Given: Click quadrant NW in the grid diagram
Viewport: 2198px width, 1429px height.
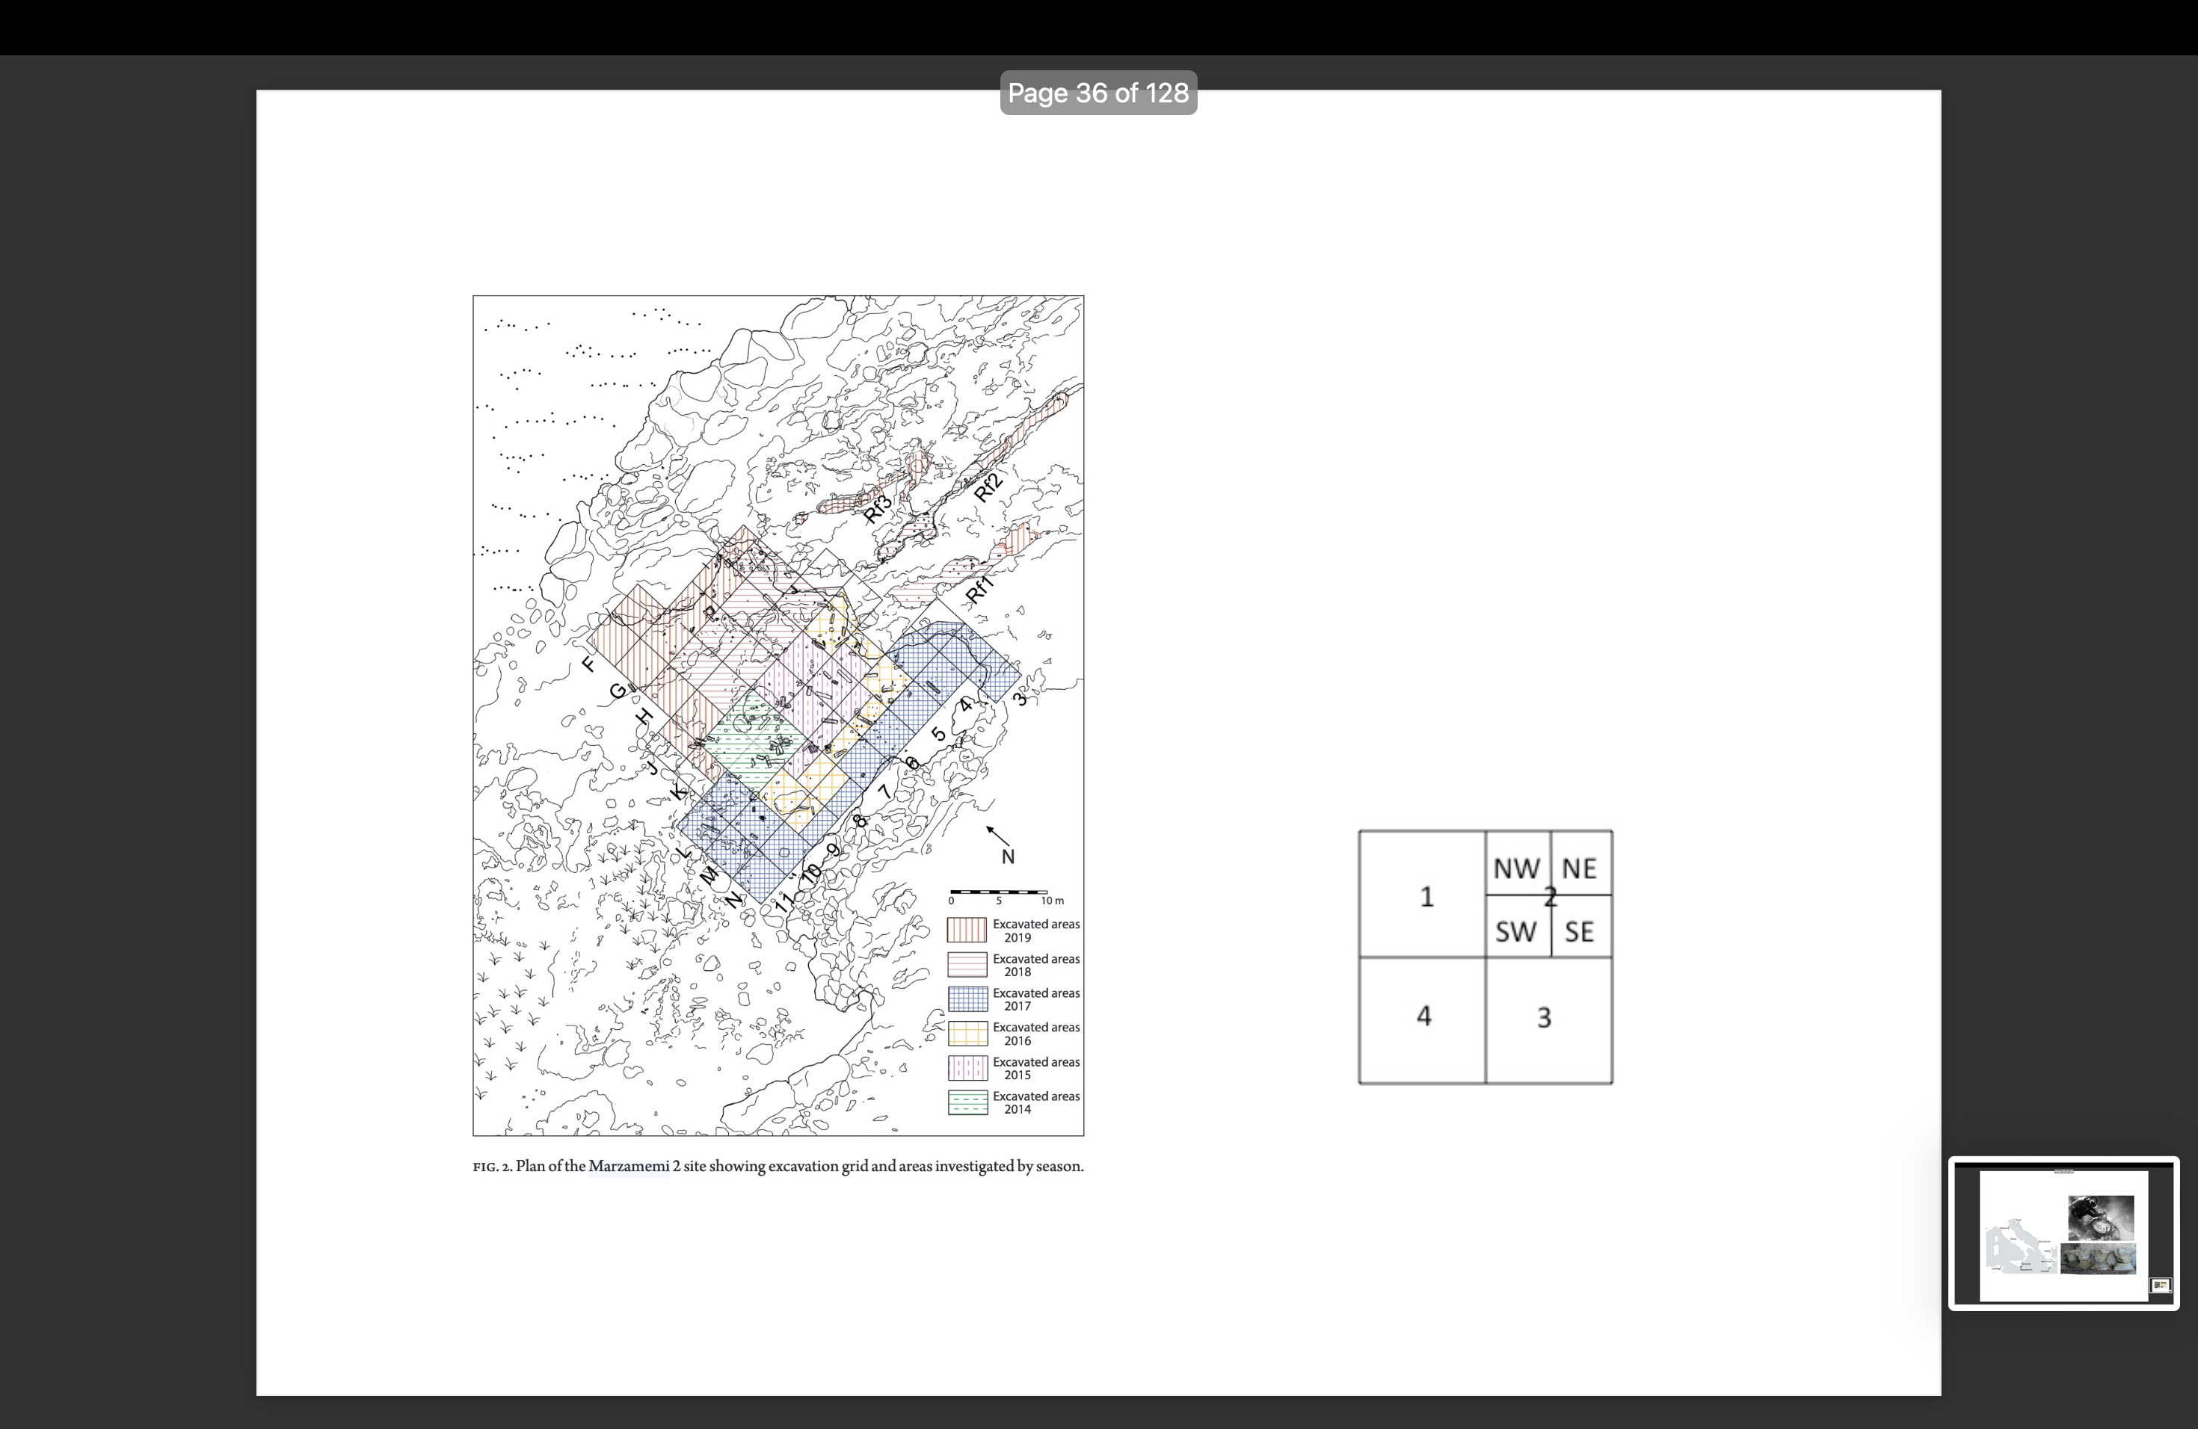Looking at the screenshot, I should click(1516, 868).
